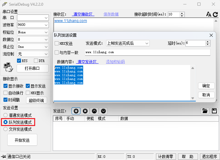Enable 自动换行 checkbox

coord(5,93)
